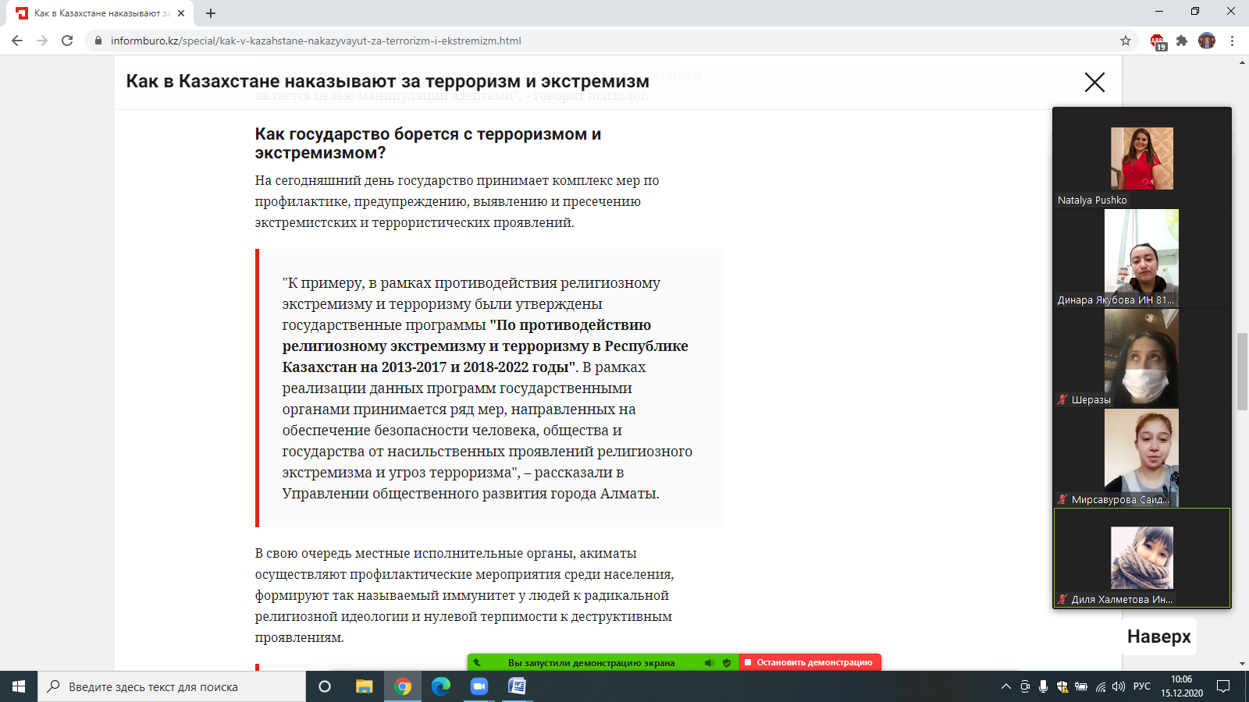Open the Chrome extensions puzzle icon
The image size is (1249, 702).
coord(1182,41)
